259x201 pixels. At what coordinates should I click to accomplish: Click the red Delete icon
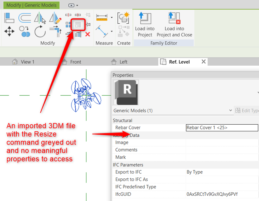click(x=87, y=34)
